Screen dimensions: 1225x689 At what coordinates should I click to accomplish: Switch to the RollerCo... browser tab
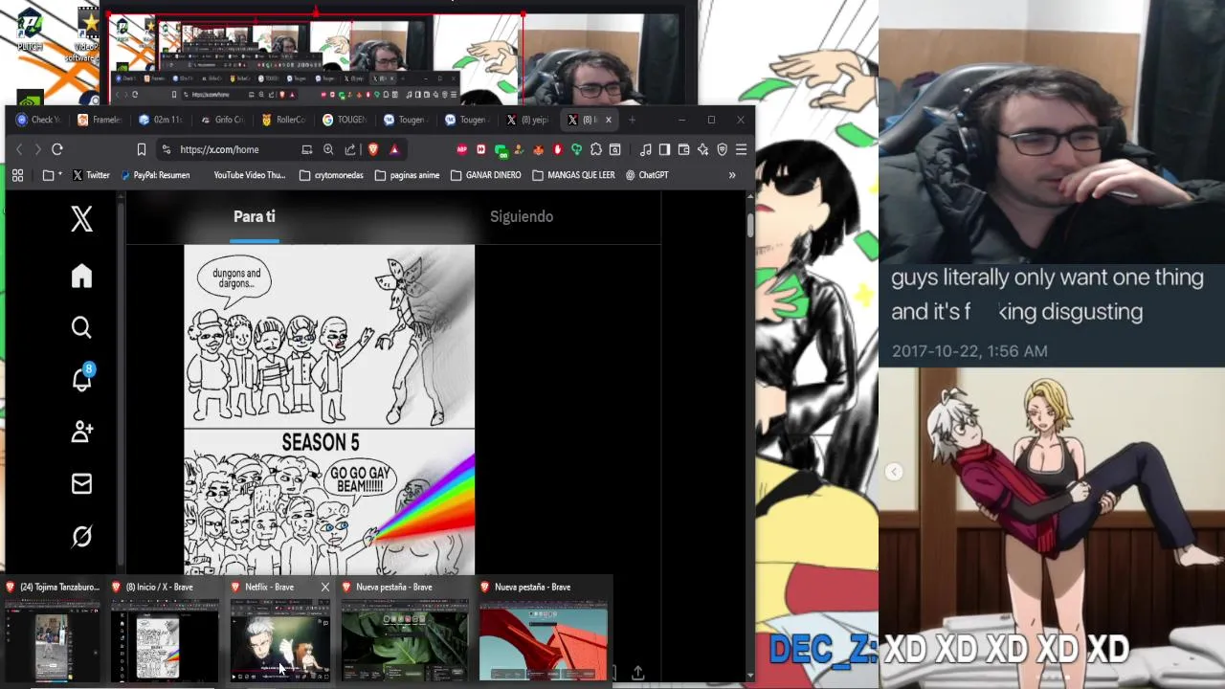(x=283, y=120)
